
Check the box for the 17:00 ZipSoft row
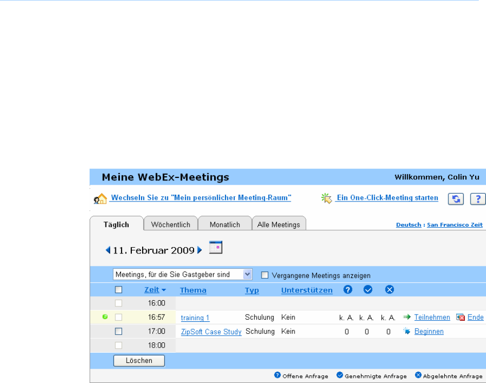118,331
